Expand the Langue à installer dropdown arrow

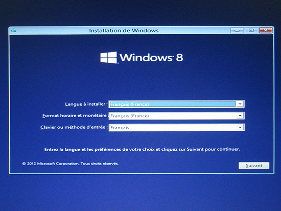coord(240,104)
